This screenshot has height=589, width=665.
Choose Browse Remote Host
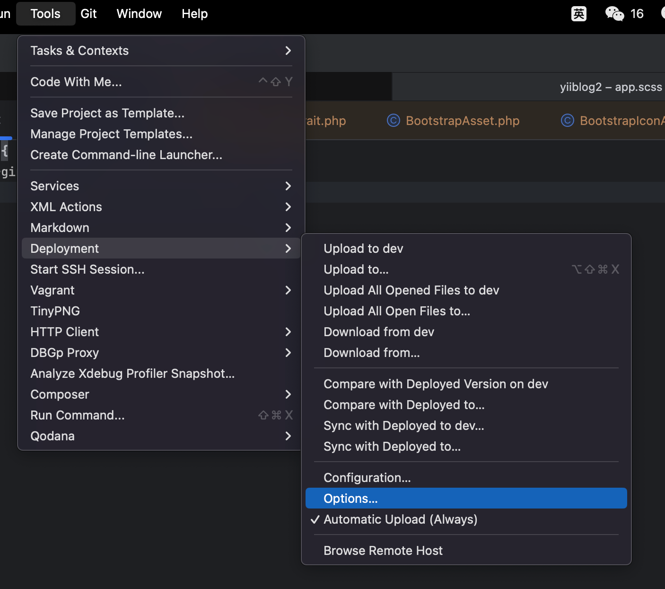383,551
